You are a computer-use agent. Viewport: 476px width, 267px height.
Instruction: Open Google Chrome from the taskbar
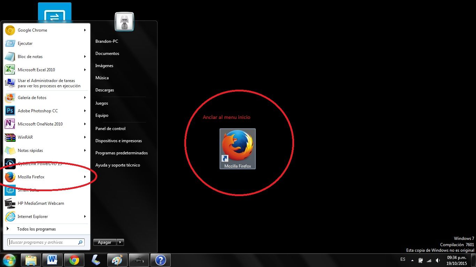[x=74, y=260]
